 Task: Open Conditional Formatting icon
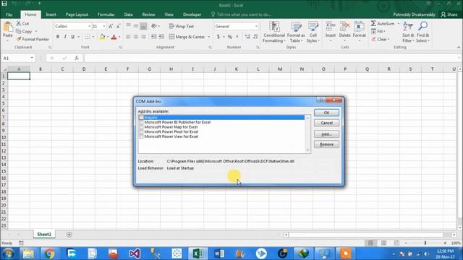click(x=274, y=27)
